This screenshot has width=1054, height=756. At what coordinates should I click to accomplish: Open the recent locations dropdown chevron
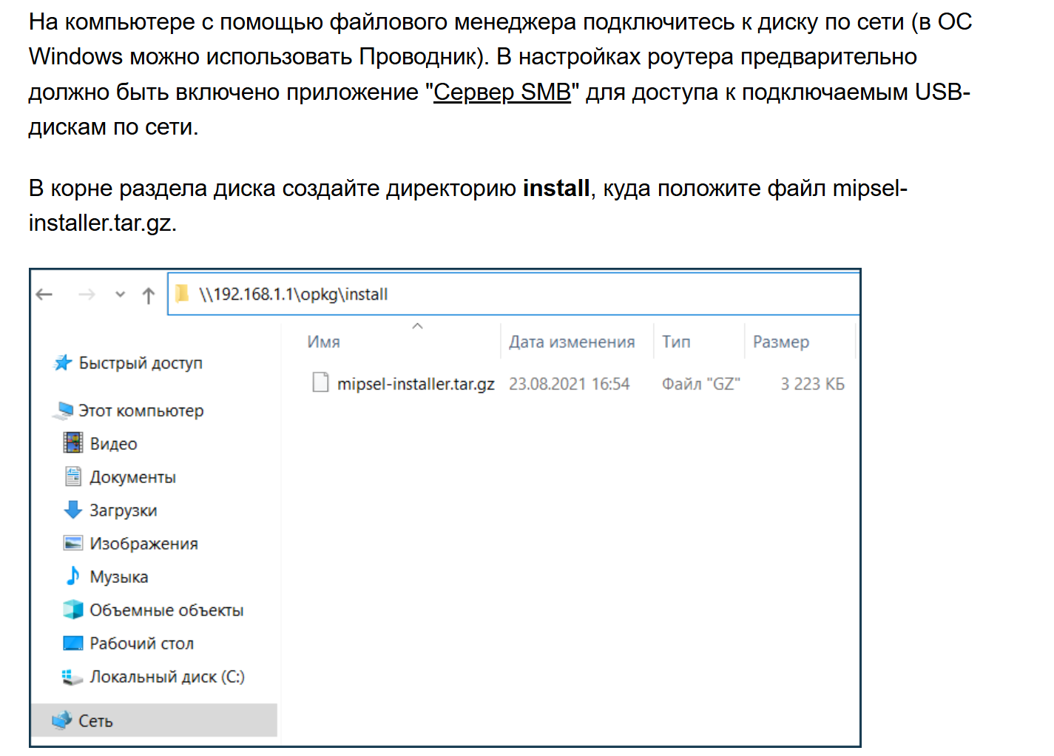tap(121, 295)
